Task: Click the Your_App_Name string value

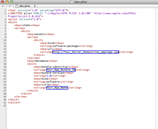Action: pos(57,88)
